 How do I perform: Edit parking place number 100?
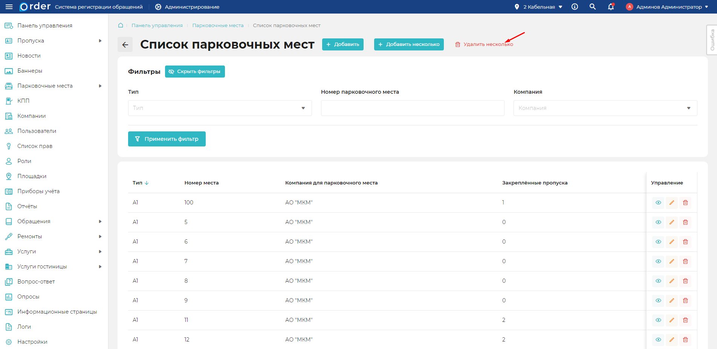(672, 203)
